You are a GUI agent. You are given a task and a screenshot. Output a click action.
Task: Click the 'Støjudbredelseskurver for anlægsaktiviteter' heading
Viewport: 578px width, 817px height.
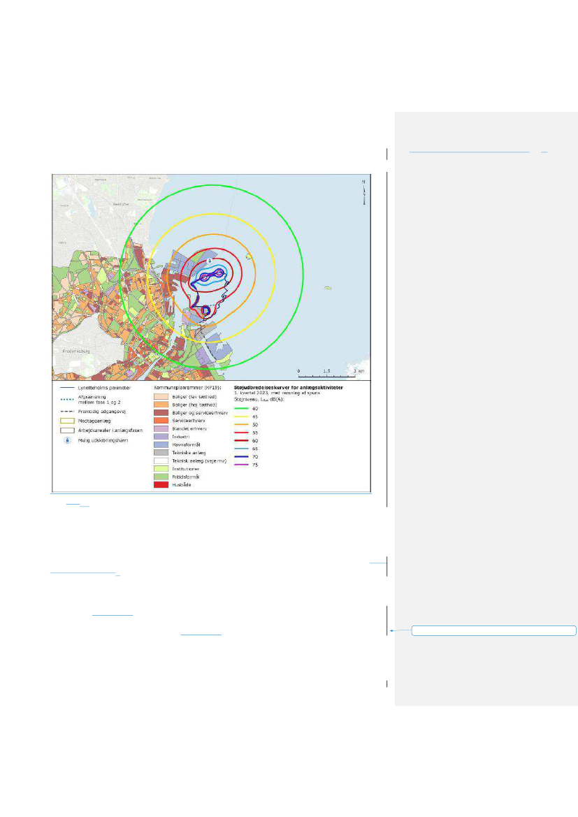[288, 388]
